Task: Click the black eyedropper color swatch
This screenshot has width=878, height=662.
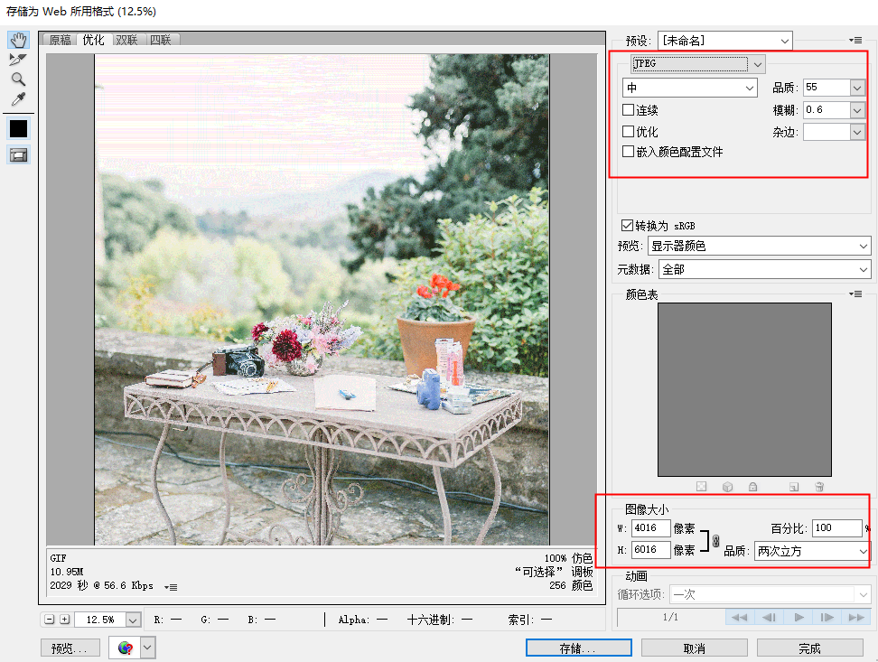Action: click(x=18, y=128)
